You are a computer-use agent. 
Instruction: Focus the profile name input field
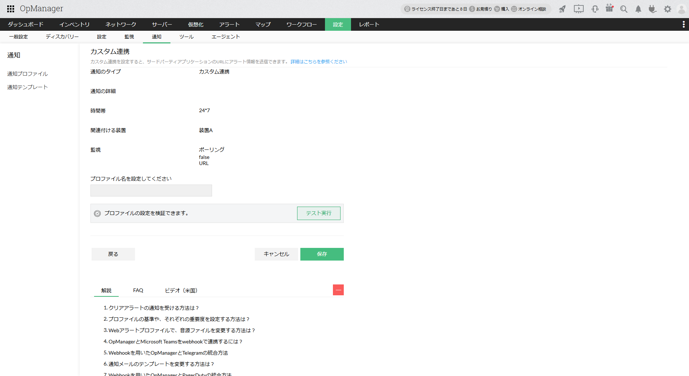tap(151, 190)
